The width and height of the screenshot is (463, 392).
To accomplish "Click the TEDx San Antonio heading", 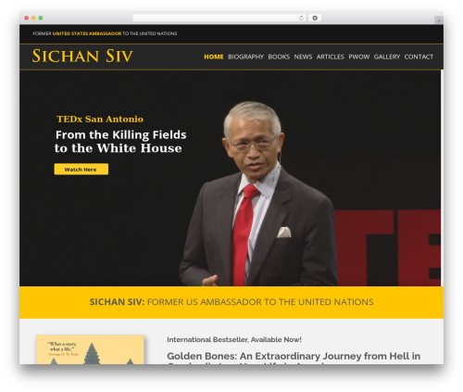I will (x=100, y=120).
